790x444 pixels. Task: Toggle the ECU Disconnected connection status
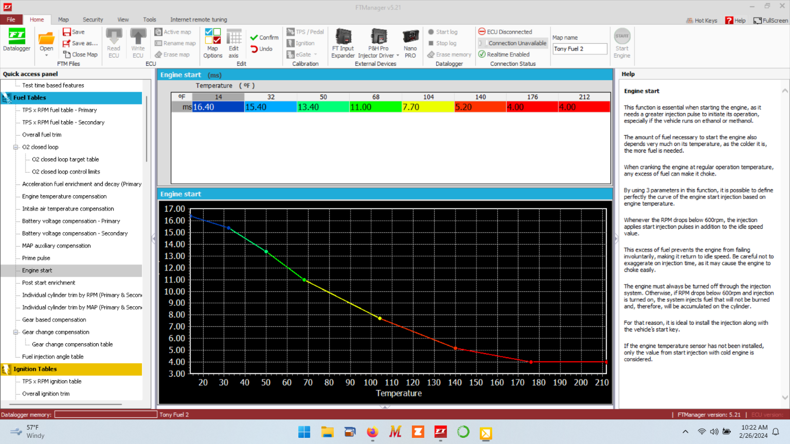point(506,32)
